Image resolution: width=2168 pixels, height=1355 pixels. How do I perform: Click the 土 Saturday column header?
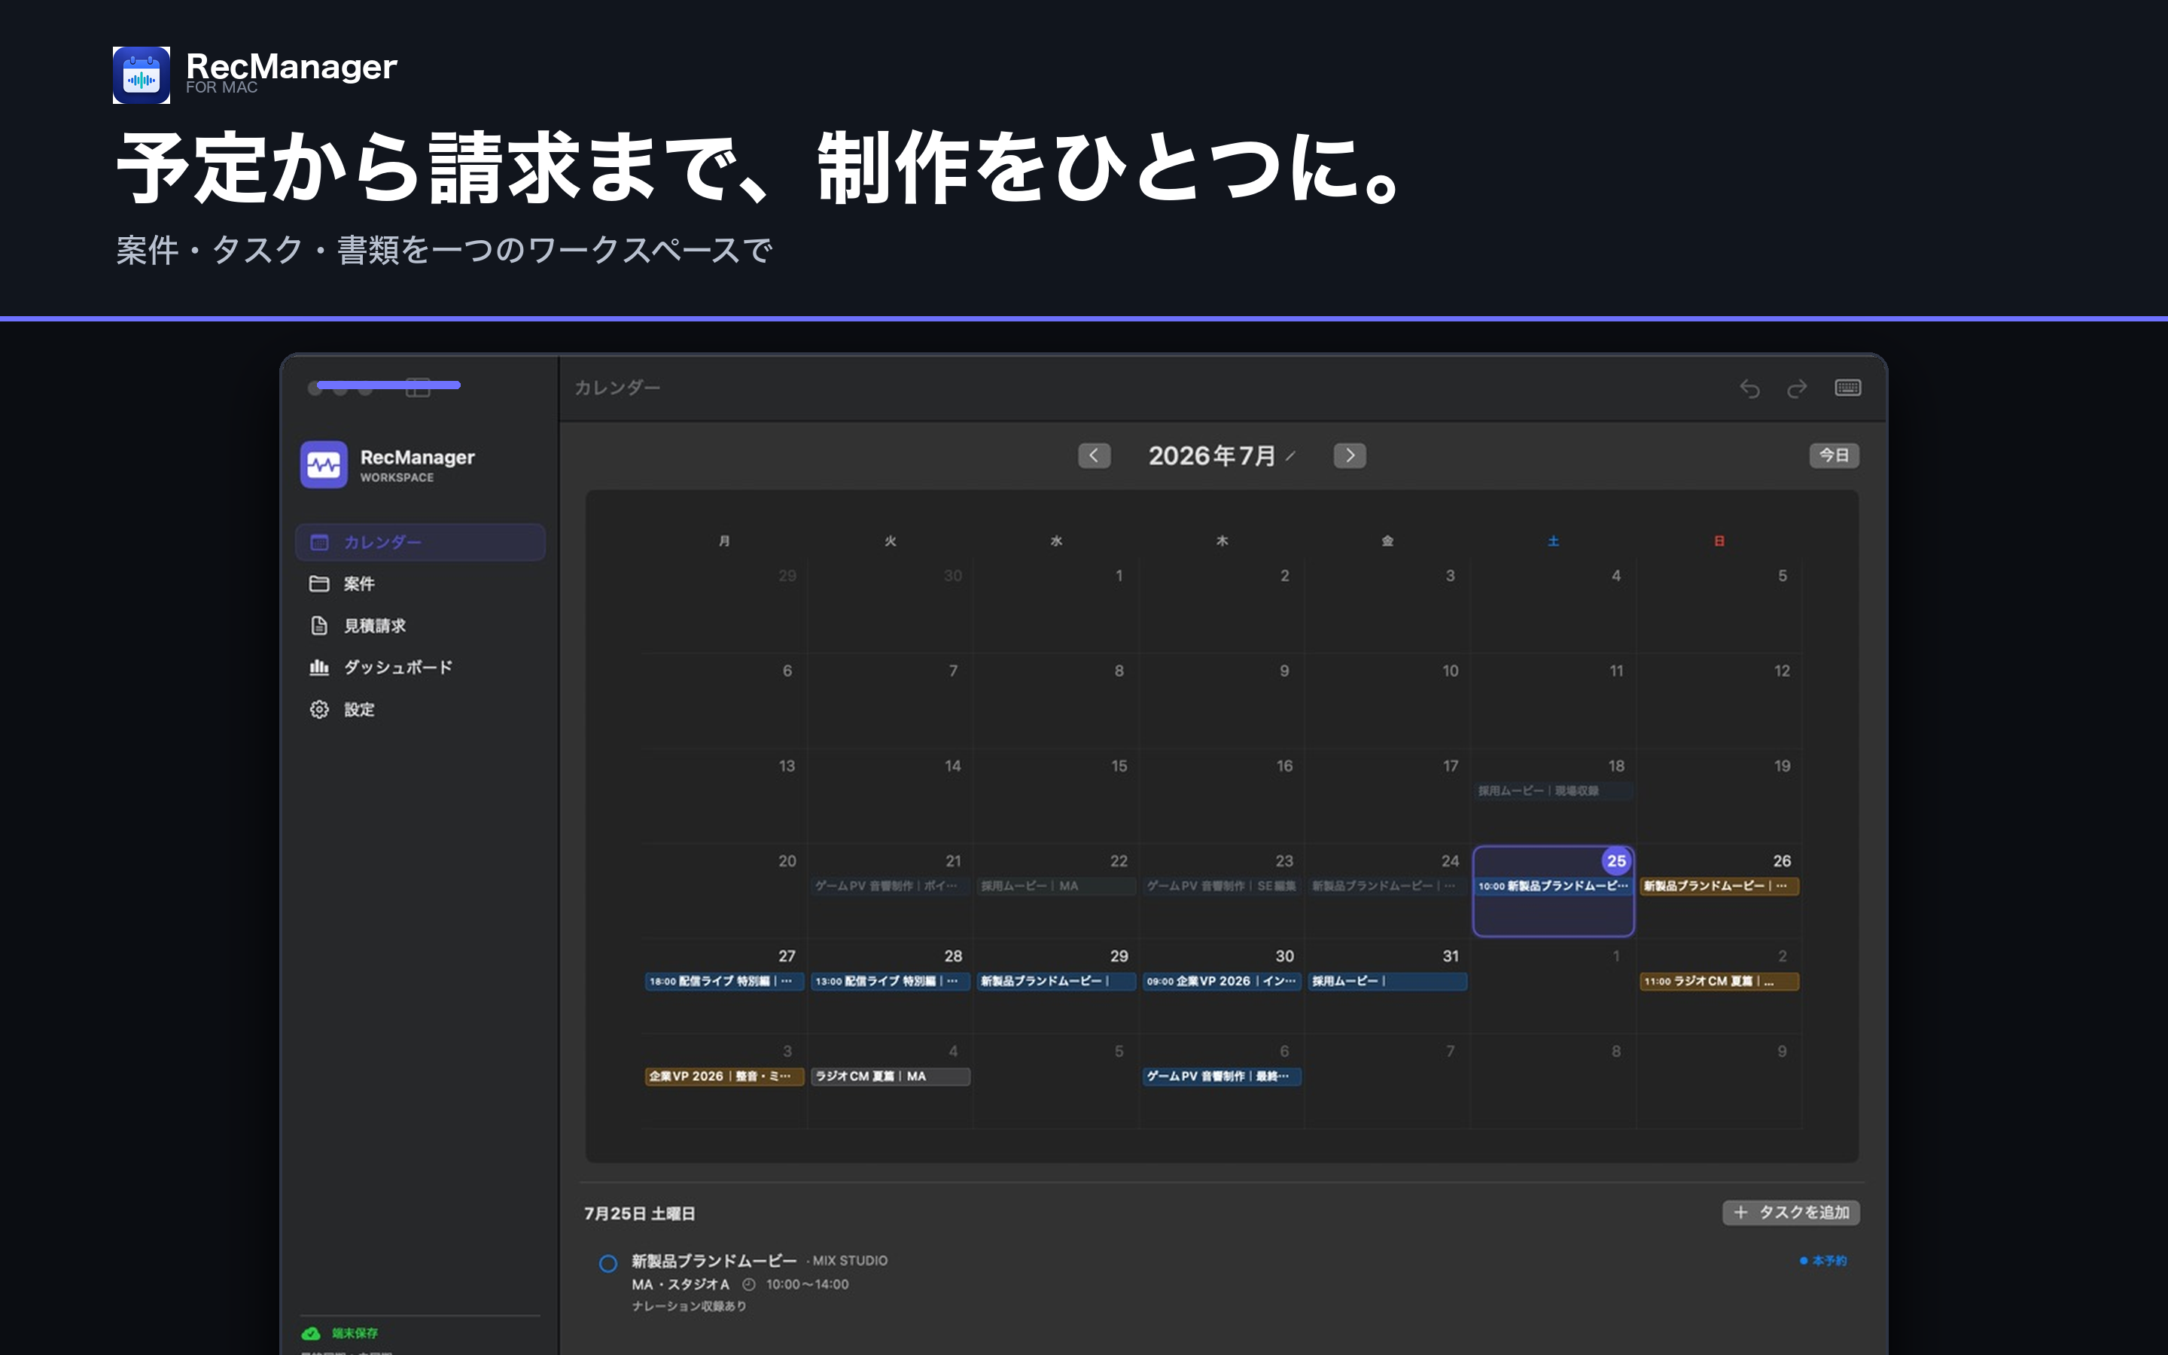[1554, 540]
